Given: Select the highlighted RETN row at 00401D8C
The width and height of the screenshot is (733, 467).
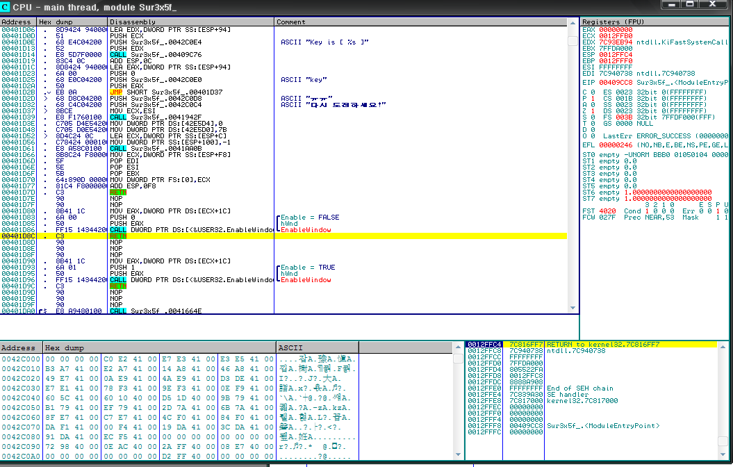Looking at the screenshot, I should [119, 236].
